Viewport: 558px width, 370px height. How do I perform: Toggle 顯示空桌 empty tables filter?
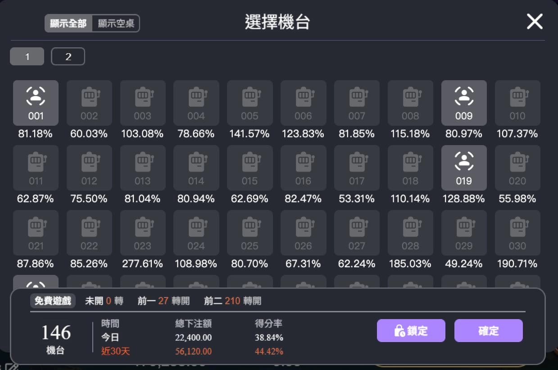(x=116, y=23)
